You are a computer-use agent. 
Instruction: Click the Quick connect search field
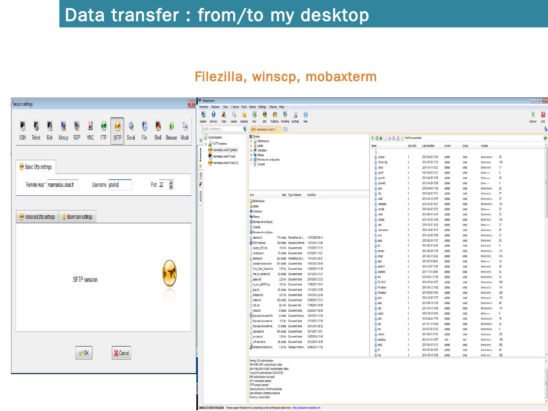click(222, 129)
